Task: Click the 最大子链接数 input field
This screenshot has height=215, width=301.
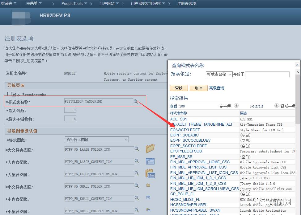Action: [70, 119]
